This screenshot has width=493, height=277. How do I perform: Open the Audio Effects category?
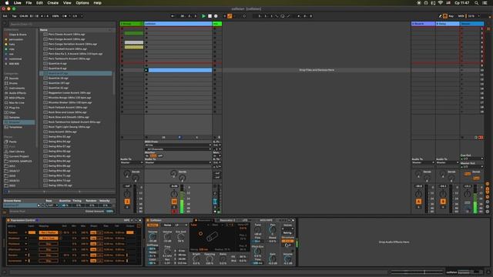tap(17, 93)
